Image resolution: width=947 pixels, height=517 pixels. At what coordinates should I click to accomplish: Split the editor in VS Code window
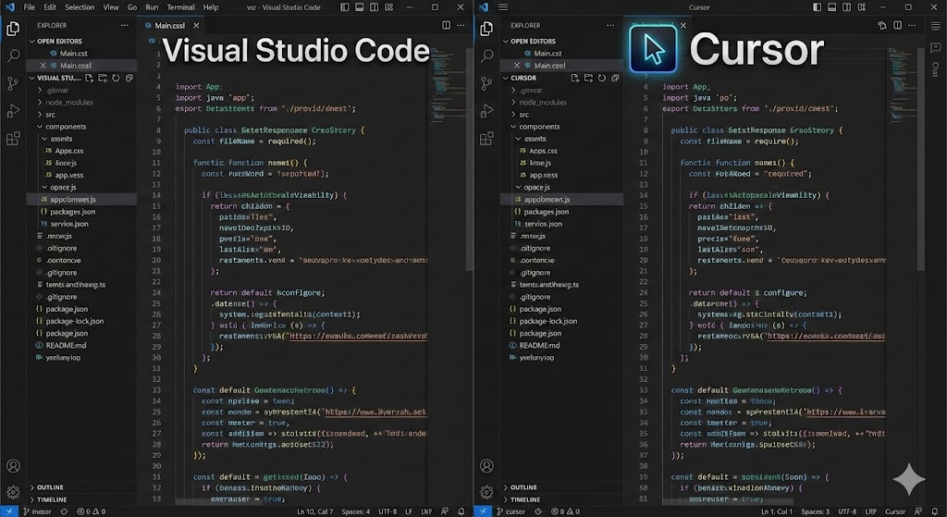coord(446,25)
